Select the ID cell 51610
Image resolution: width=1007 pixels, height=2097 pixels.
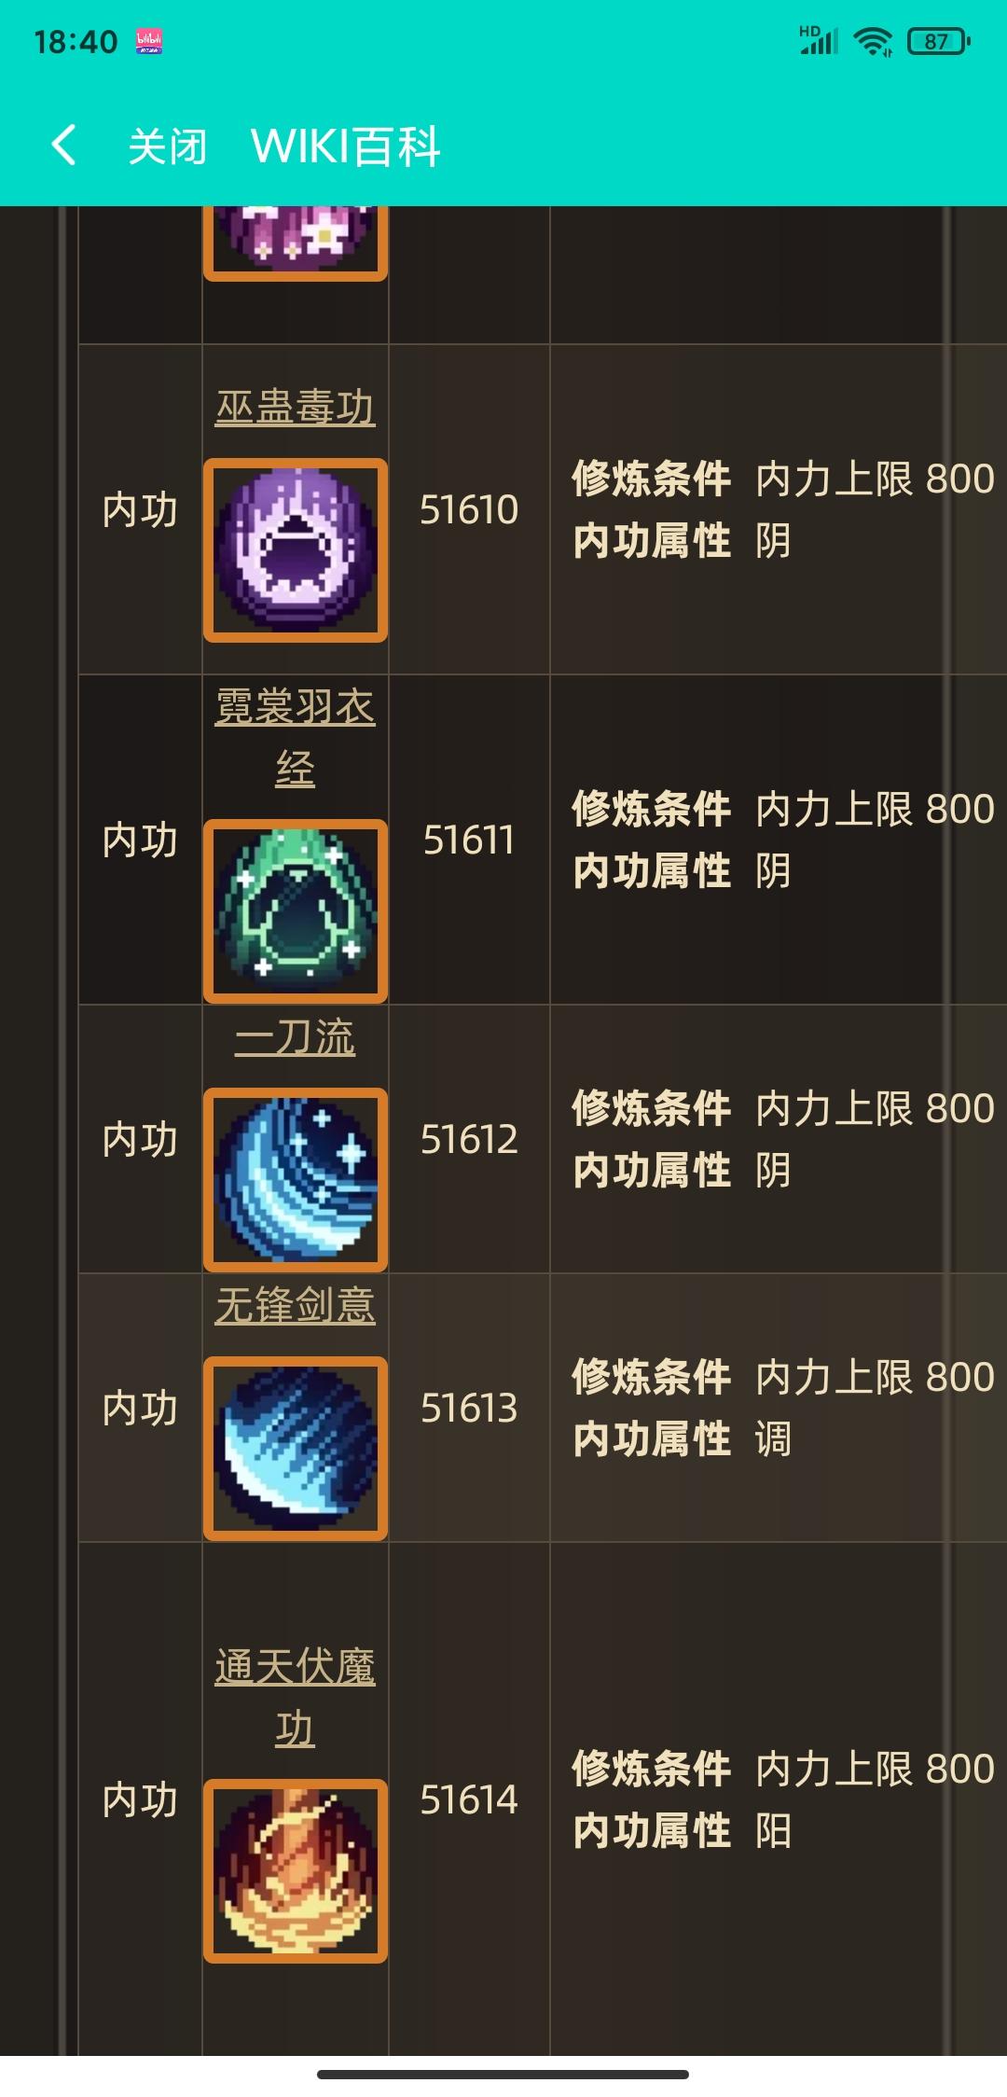(469, 509)
